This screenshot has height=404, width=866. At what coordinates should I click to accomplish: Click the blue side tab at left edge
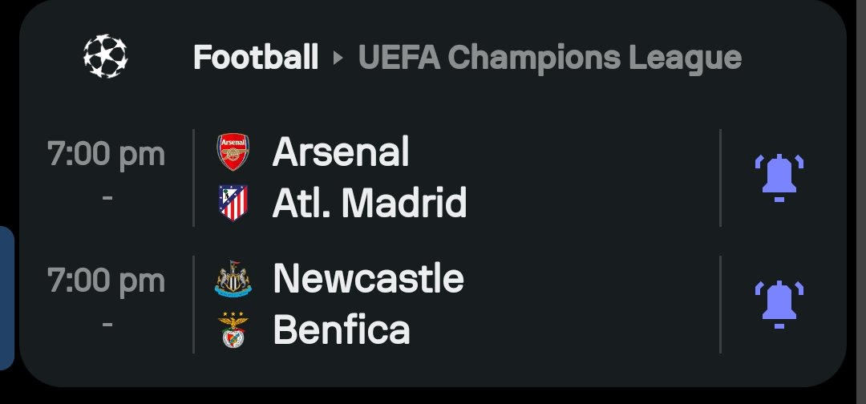[6, 298]
